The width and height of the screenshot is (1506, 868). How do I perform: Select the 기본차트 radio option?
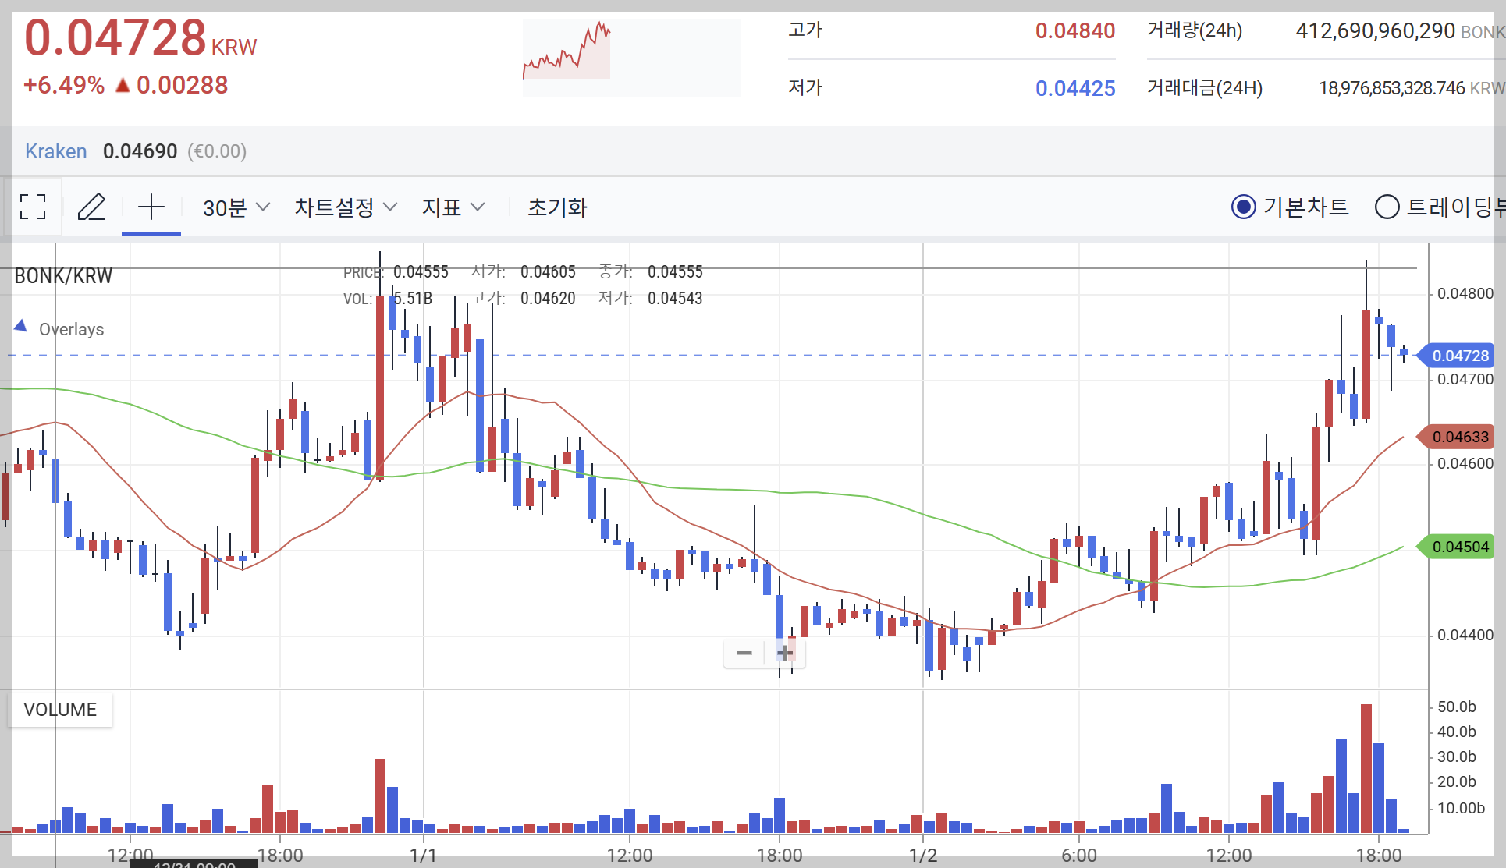1243,207
